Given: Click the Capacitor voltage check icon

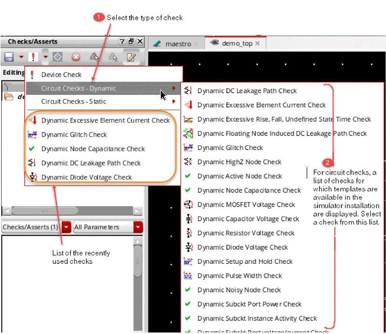Looking at the screenshot, I should (x=189, y=219).
